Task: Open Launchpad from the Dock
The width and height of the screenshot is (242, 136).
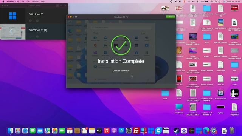Action: pyautogui.click(x=18, y=131)
